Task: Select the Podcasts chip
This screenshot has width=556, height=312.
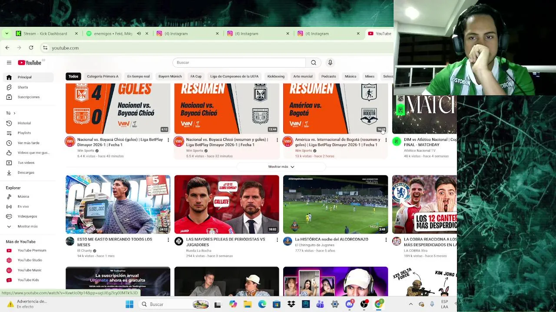Action: click(328, 76)
